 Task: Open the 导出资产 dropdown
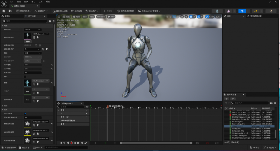click(91, 11)
